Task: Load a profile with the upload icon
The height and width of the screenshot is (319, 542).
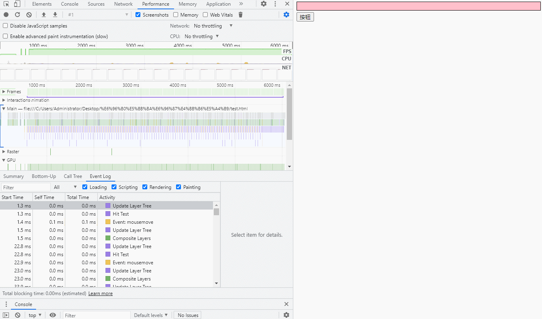Action: (44, 15)
